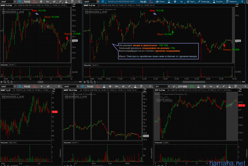Click the 74.02 price bubble on the MMP 1m axis
This screenshot has width=248, height=166.
coord(238,41)
